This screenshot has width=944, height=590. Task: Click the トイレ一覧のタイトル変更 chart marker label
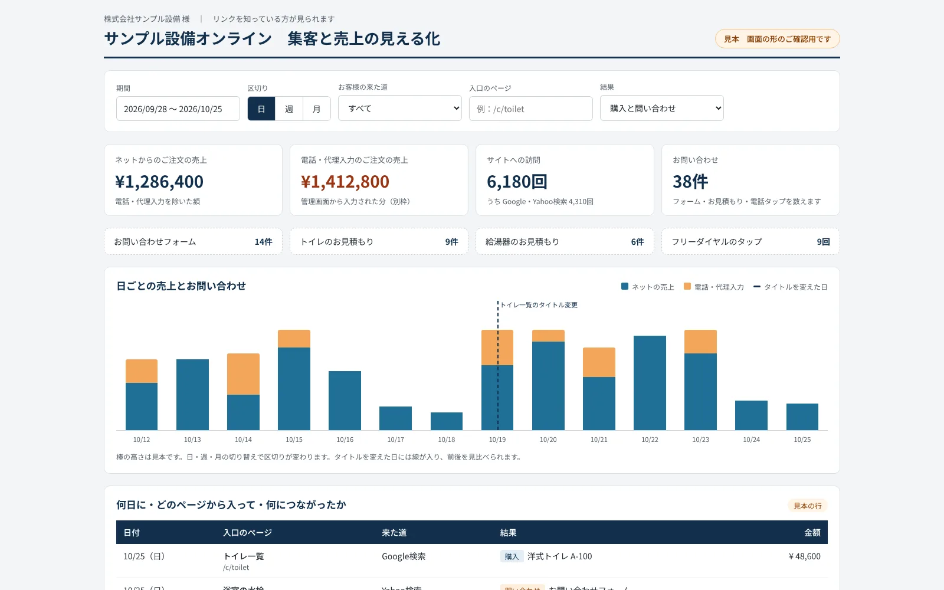pyautogui.click(x=539, y=305)
